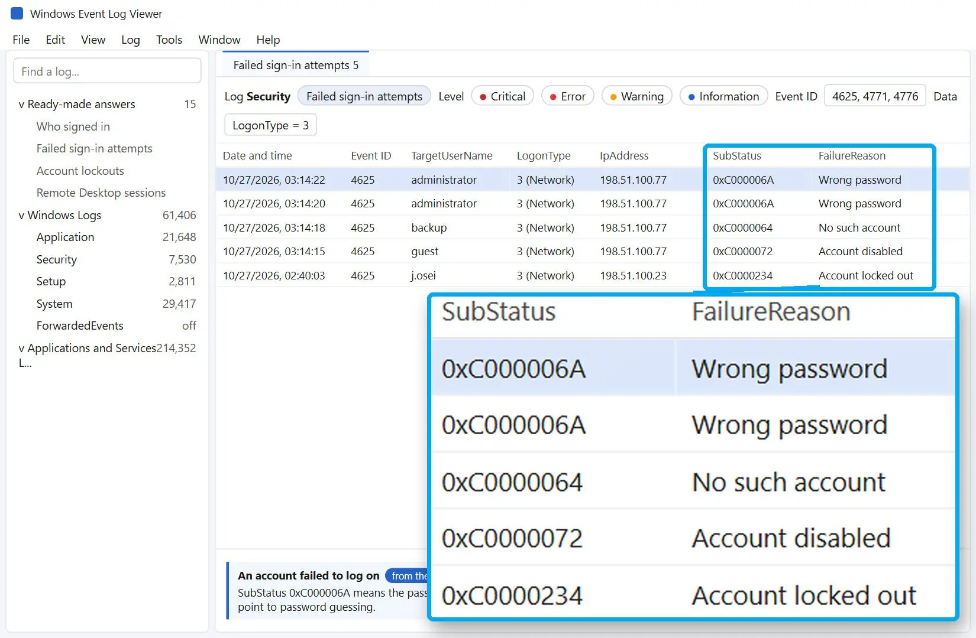Click An account failed to log on heading
This screenshot has width=976, height=638.
(x=308, y=575)
